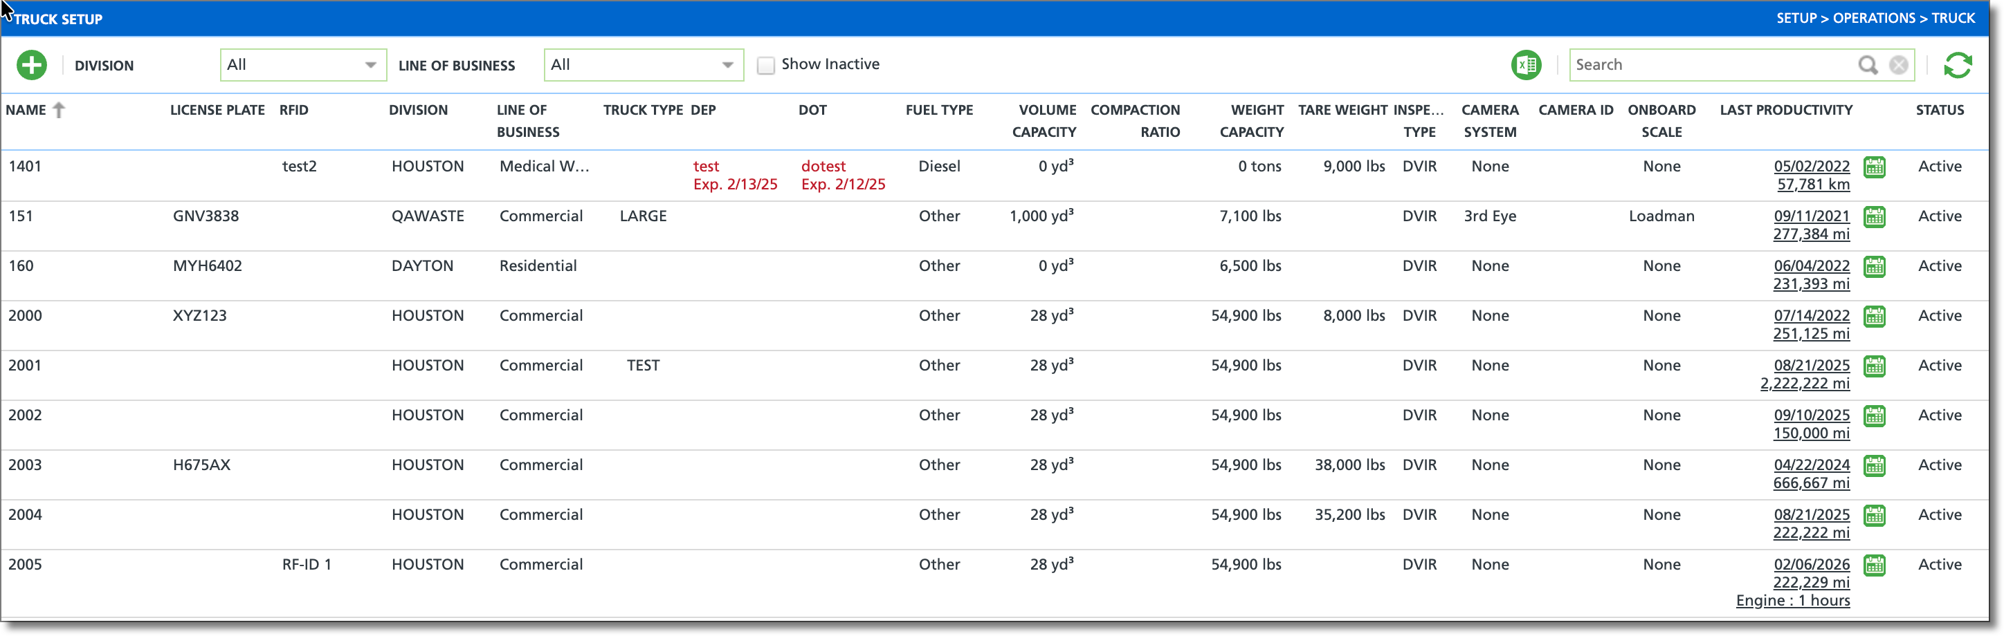The height and width of the screenshot is (636, 2004).
Task: Select tare weight 35,200 lbs
Action: [1349, 515]
